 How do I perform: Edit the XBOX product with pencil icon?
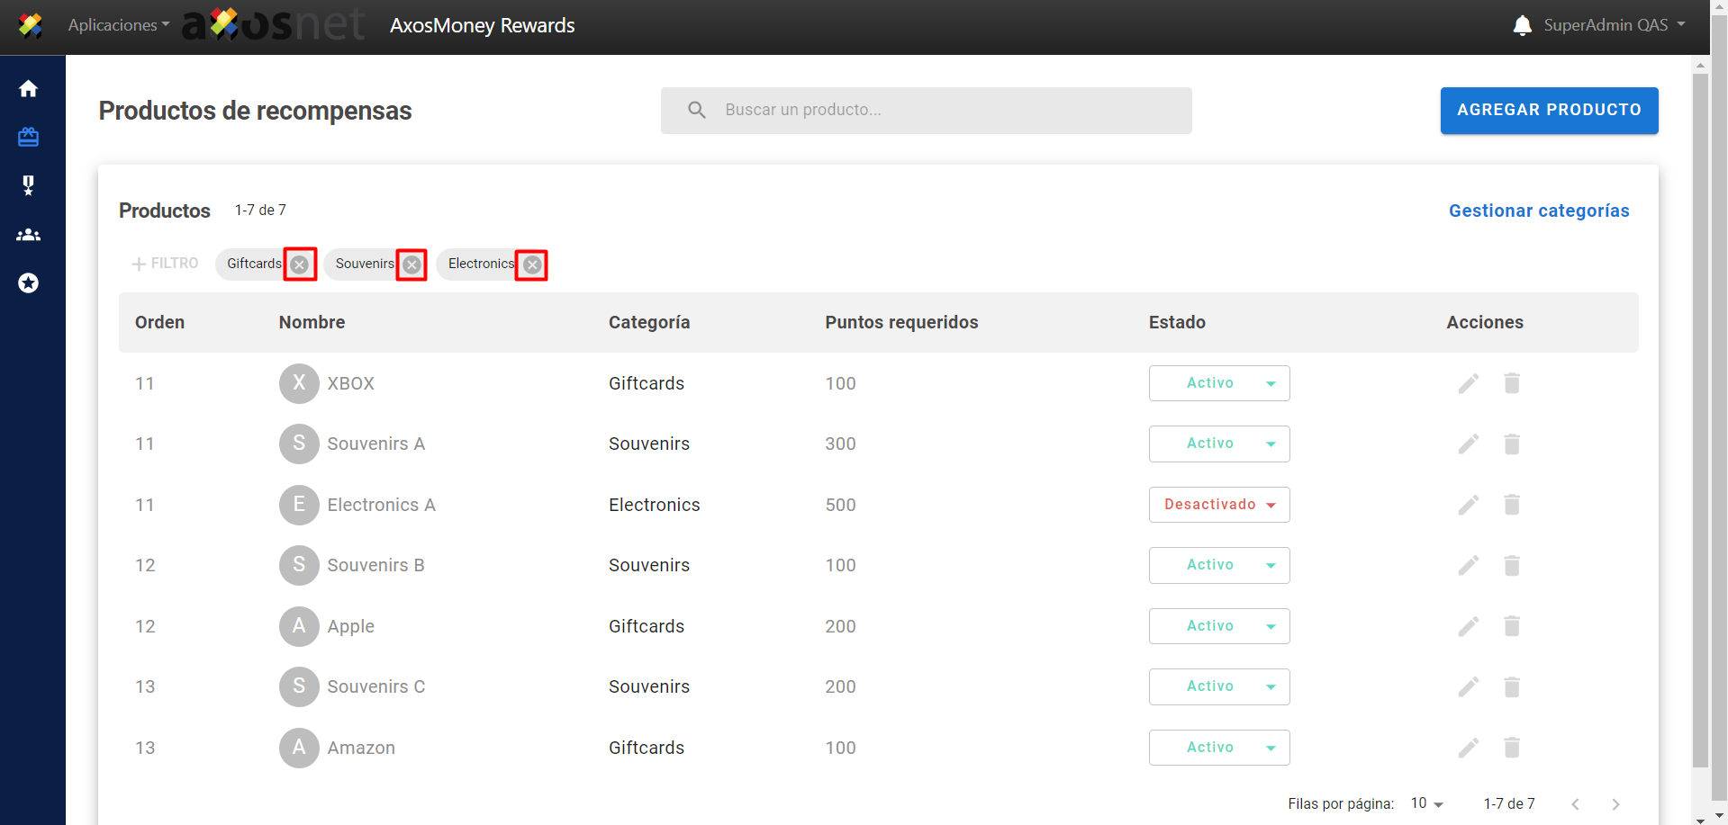pyautogui.click(x=1468, y=383)
